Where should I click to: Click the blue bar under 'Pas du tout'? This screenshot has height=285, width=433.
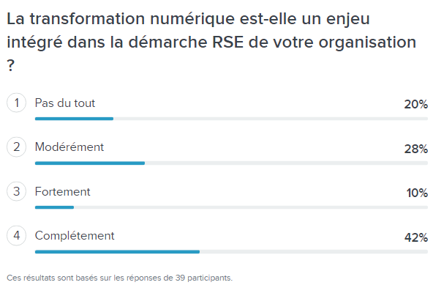(x=74, y=119)
